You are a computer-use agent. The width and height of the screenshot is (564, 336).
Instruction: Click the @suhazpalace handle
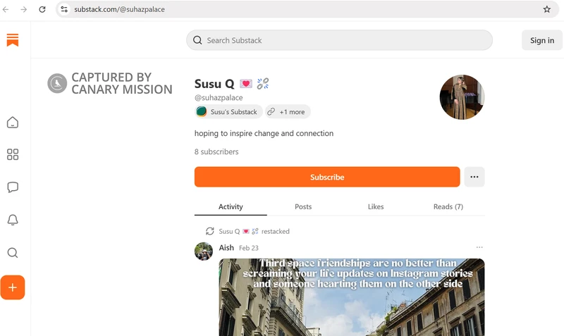219,98
